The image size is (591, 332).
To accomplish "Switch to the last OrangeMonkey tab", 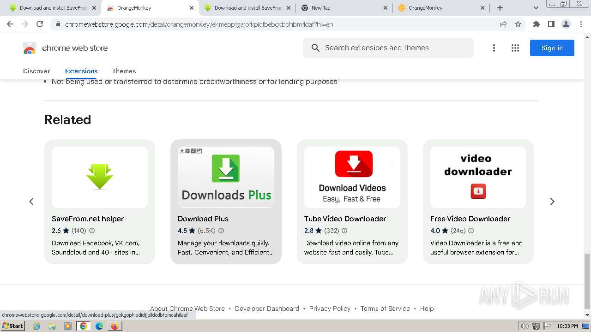I will [441, 8].
